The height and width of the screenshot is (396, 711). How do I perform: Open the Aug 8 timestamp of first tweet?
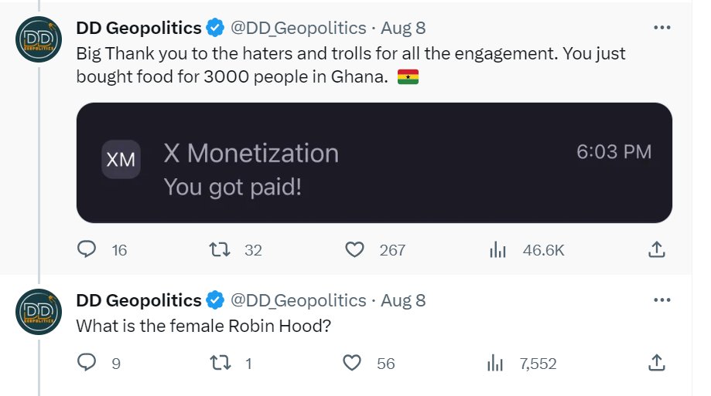(403, 28)
